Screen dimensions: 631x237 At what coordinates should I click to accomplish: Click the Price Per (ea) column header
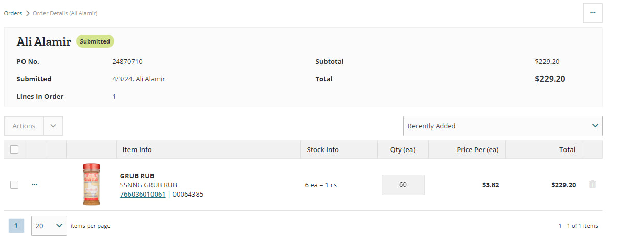478,149
